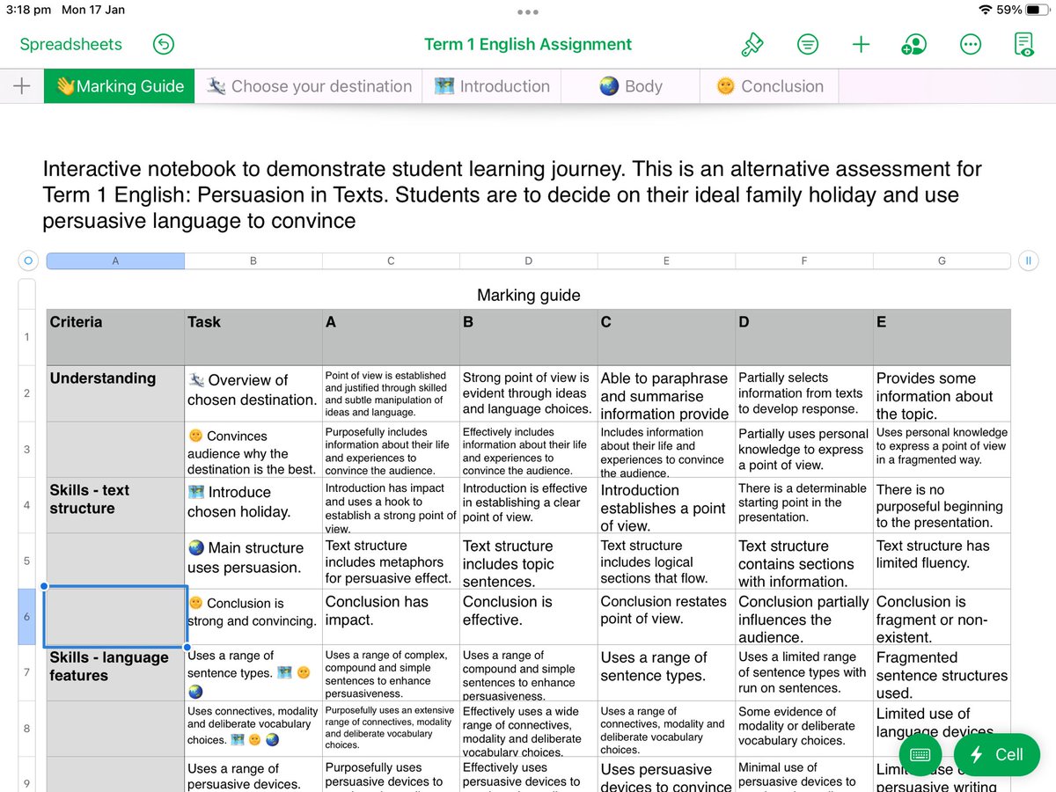The width and height of the screenshot is (1056, 792).
Task: Select column D header
Action: click(528, 260)
